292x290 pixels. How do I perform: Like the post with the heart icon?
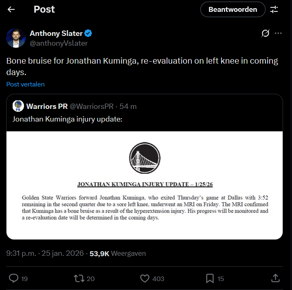145,278
